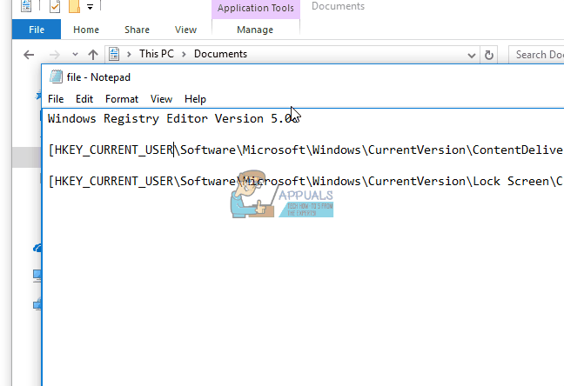Expand the recent locations dropdown arrow
The height and width of the screenshot is (386, 564).
click(75, 55)
